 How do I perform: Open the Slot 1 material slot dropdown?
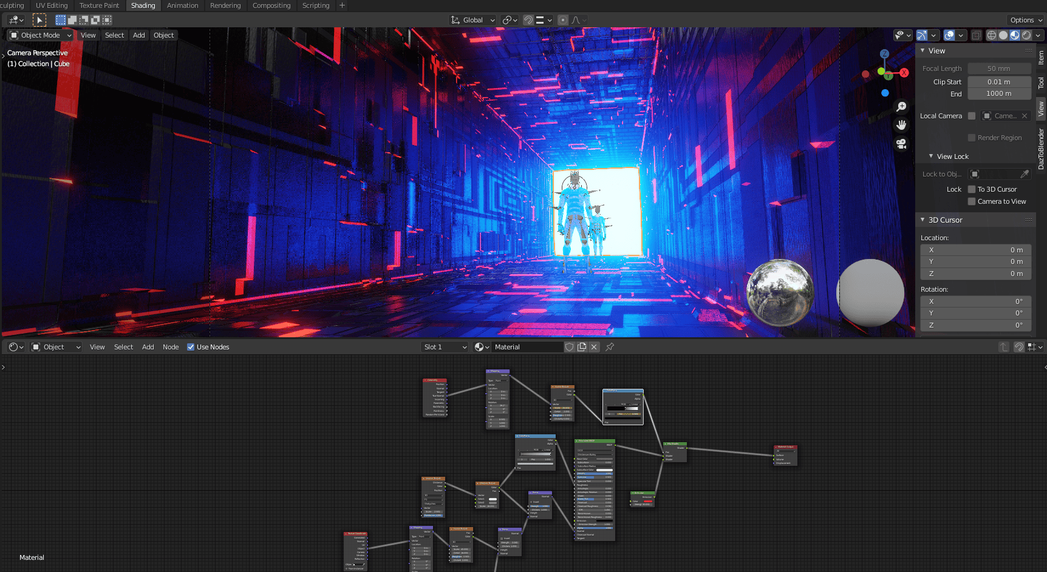[x=445, y=347]
